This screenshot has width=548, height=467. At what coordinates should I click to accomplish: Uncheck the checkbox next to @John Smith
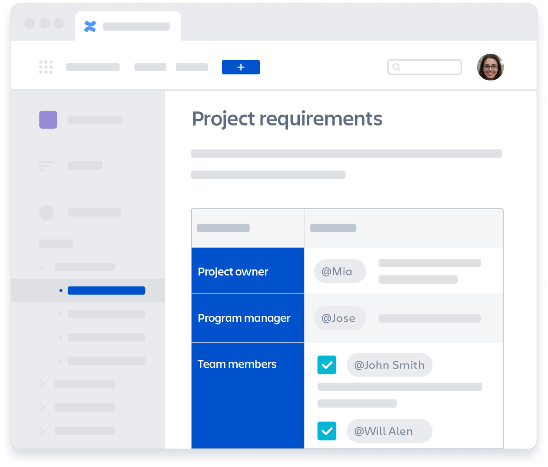tap(327, 365)
